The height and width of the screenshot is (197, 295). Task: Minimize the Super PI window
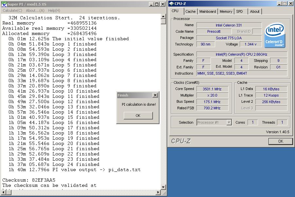pos(151,4)
